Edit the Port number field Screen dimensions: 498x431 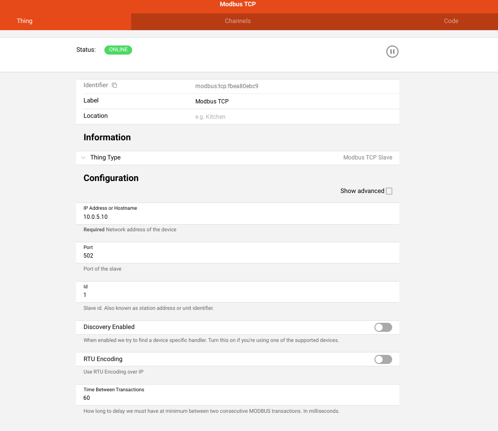(x=237, y=256)
